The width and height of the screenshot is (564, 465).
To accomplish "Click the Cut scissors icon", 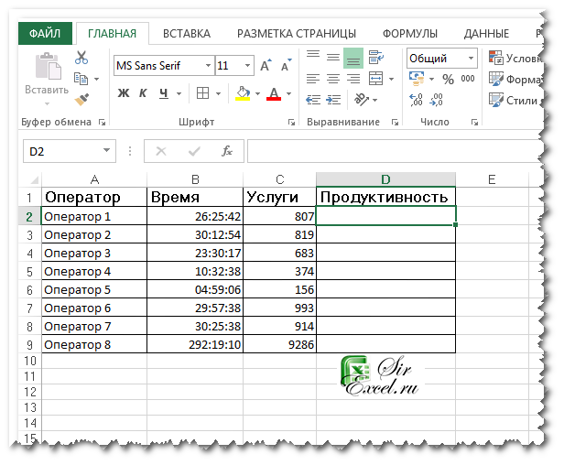I will [81, 58].
